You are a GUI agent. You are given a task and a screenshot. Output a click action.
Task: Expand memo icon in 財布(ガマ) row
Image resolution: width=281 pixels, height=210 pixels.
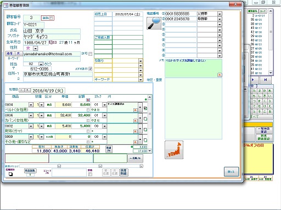click(x=135, y=131)
